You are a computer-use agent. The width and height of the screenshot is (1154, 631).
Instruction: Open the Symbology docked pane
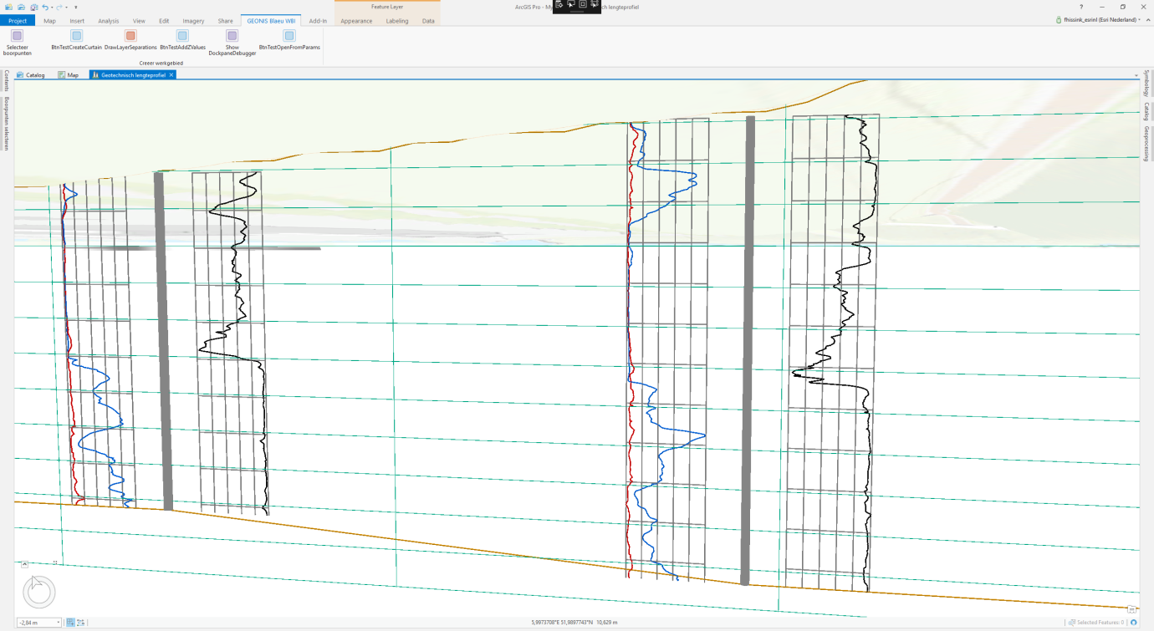pos(1146,84)
